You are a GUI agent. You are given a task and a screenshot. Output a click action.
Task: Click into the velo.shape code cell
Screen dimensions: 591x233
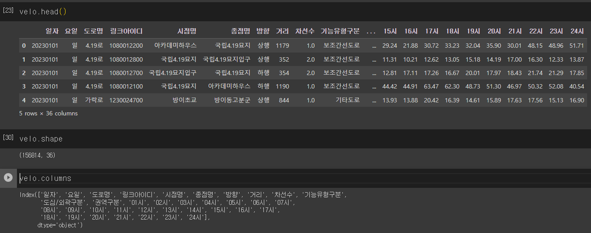pos(304,139)
